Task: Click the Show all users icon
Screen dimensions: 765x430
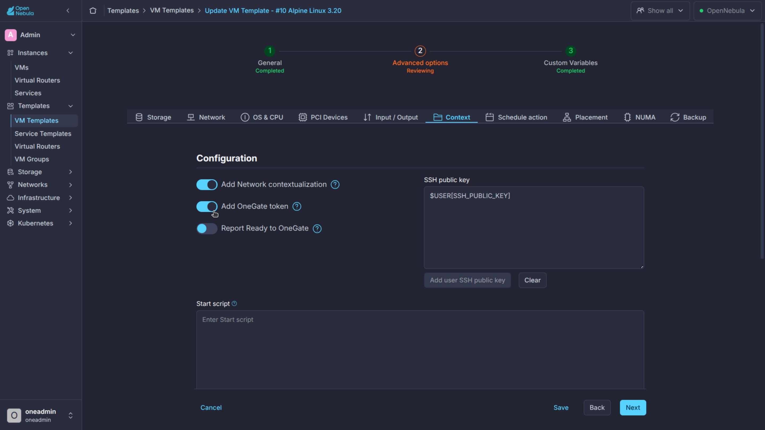Action: [640, 10]
